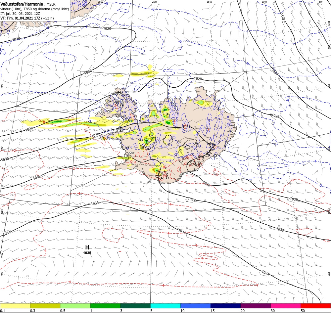
Task: Click the legend value 10
Action: pos(182,311)
